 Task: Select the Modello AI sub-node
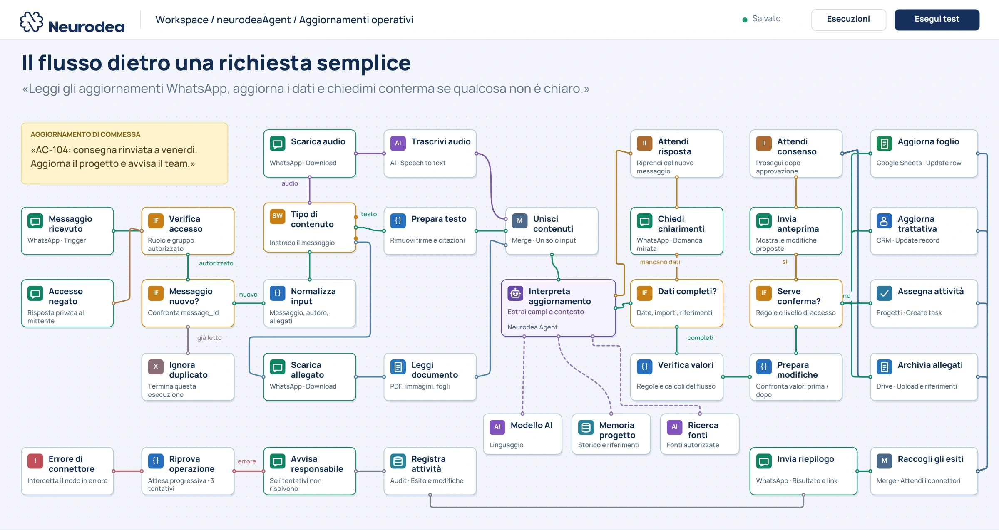point(522,434)
